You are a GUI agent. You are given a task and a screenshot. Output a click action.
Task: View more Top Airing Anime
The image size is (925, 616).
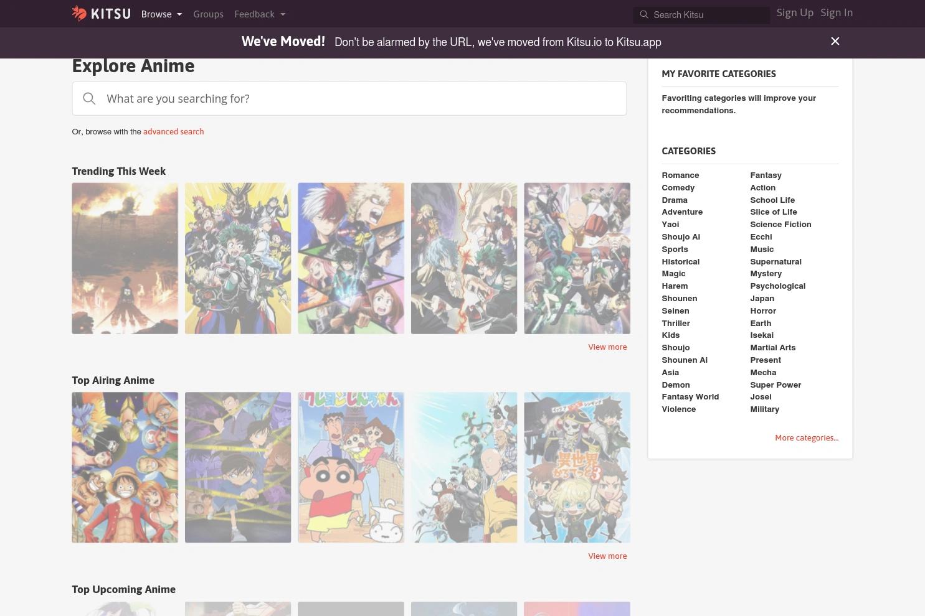[x=607, y=556]
